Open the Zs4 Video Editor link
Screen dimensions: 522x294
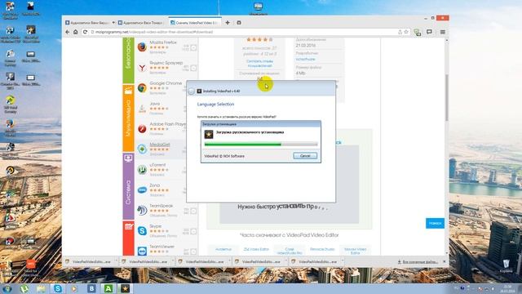pyautogui.click(x=256, y=249)
